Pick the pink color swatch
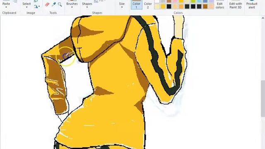 pos(175,1)
